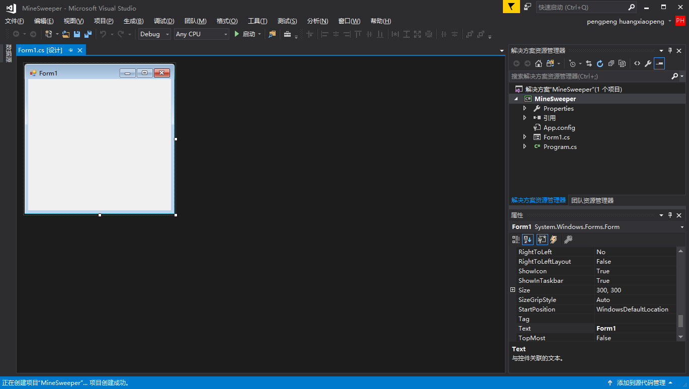Show Events with the lightning bolt icon
Screen dimensions: 689x389
click(x=554, y=240)
